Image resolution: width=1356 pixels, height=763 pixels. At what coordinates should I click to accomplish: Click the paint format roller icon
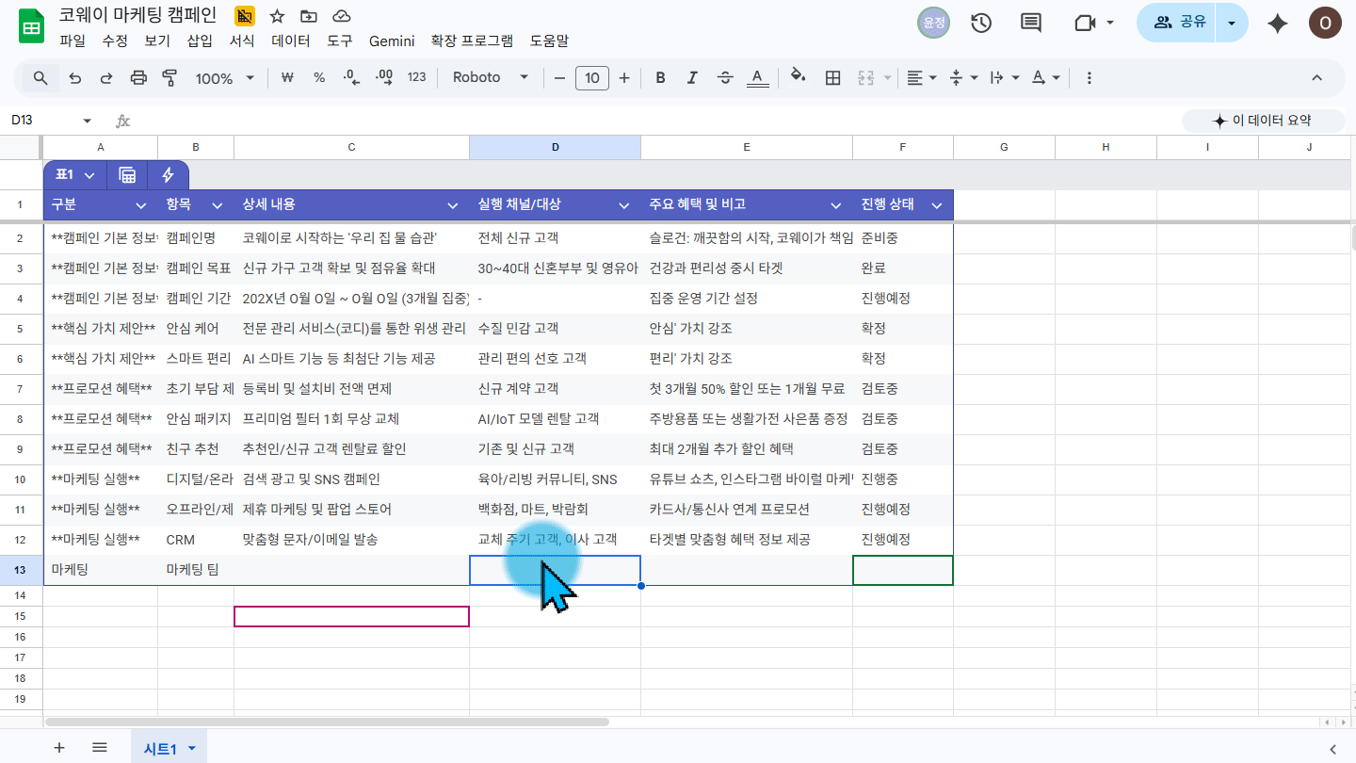170,78
